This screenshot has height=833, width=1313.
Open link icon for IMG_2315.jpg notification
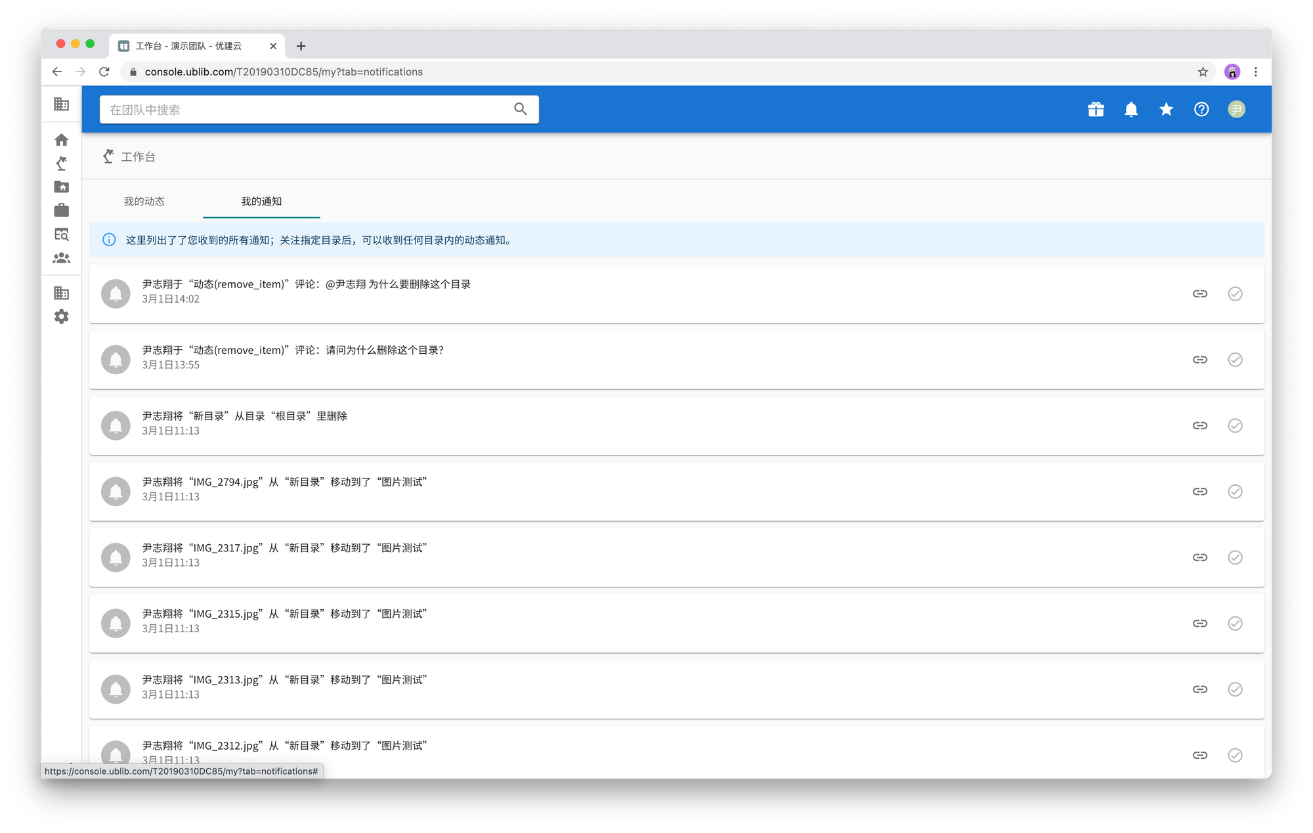(x=1199, y=624)
